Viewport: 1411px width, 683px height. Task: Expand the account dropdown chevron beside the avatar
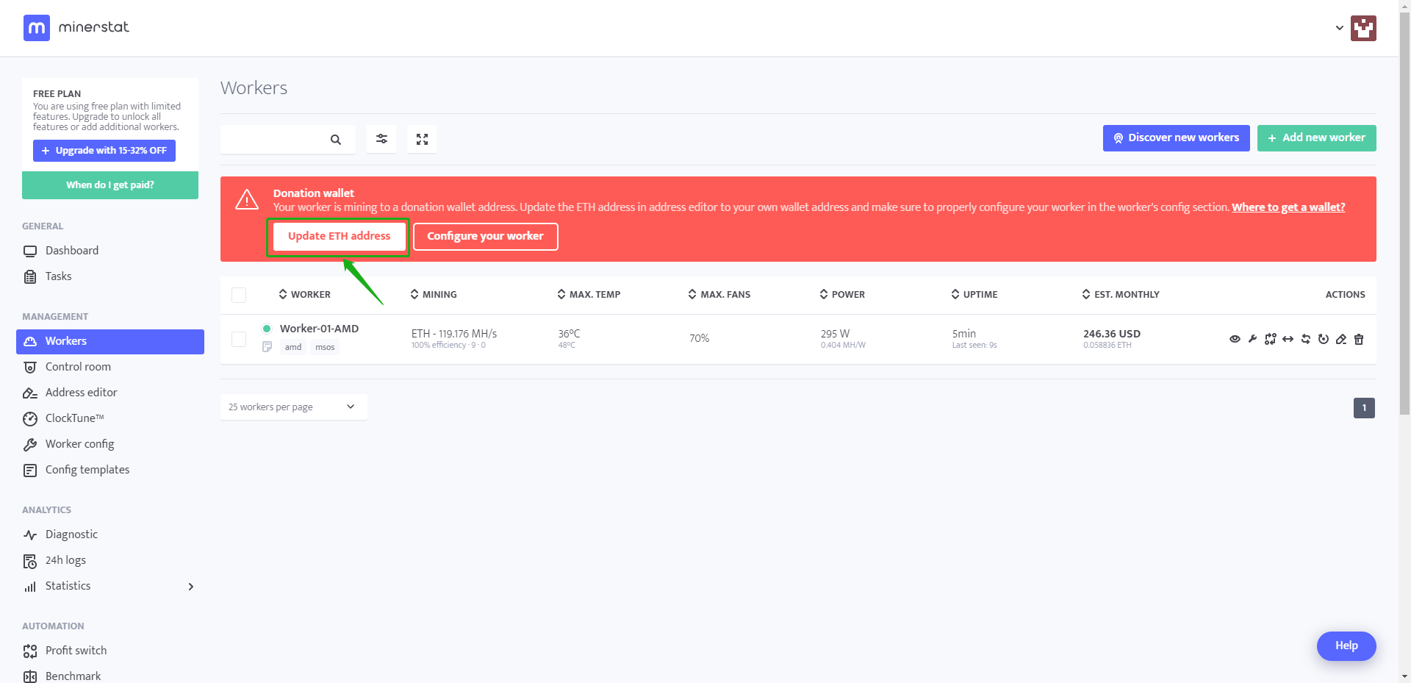click(1340, 28)
